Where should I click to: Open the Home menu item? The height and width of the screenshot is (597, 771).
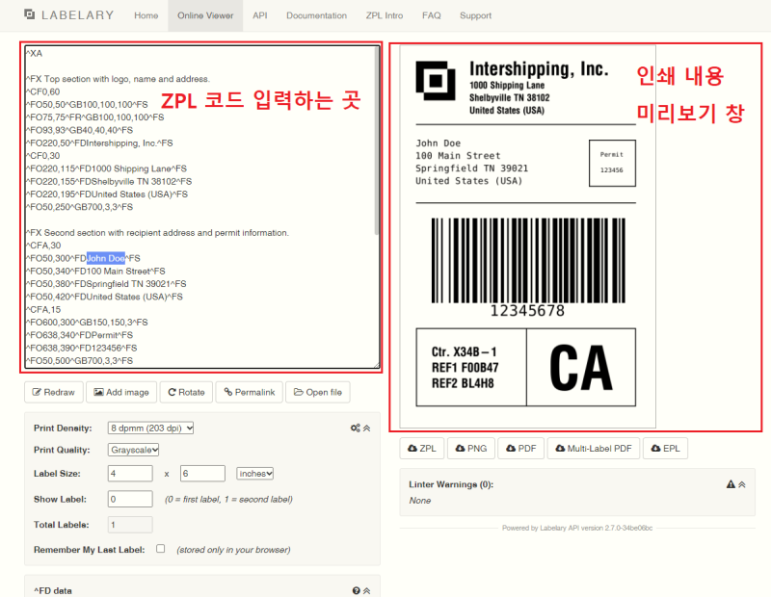pos(146,15)
